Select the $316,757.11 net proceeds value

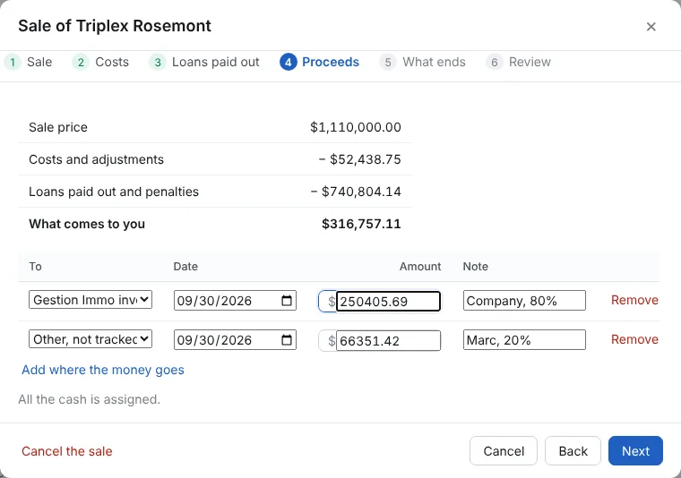click(x=361, y=224)
